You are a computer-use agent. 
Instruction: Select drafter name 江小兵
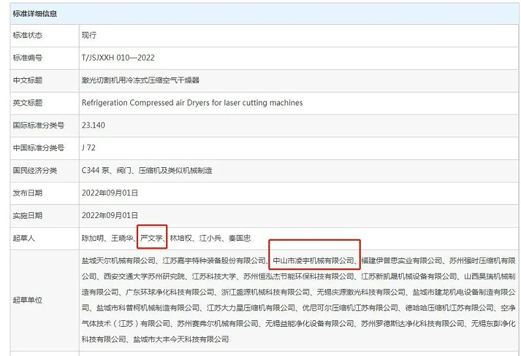click(210, 238)
